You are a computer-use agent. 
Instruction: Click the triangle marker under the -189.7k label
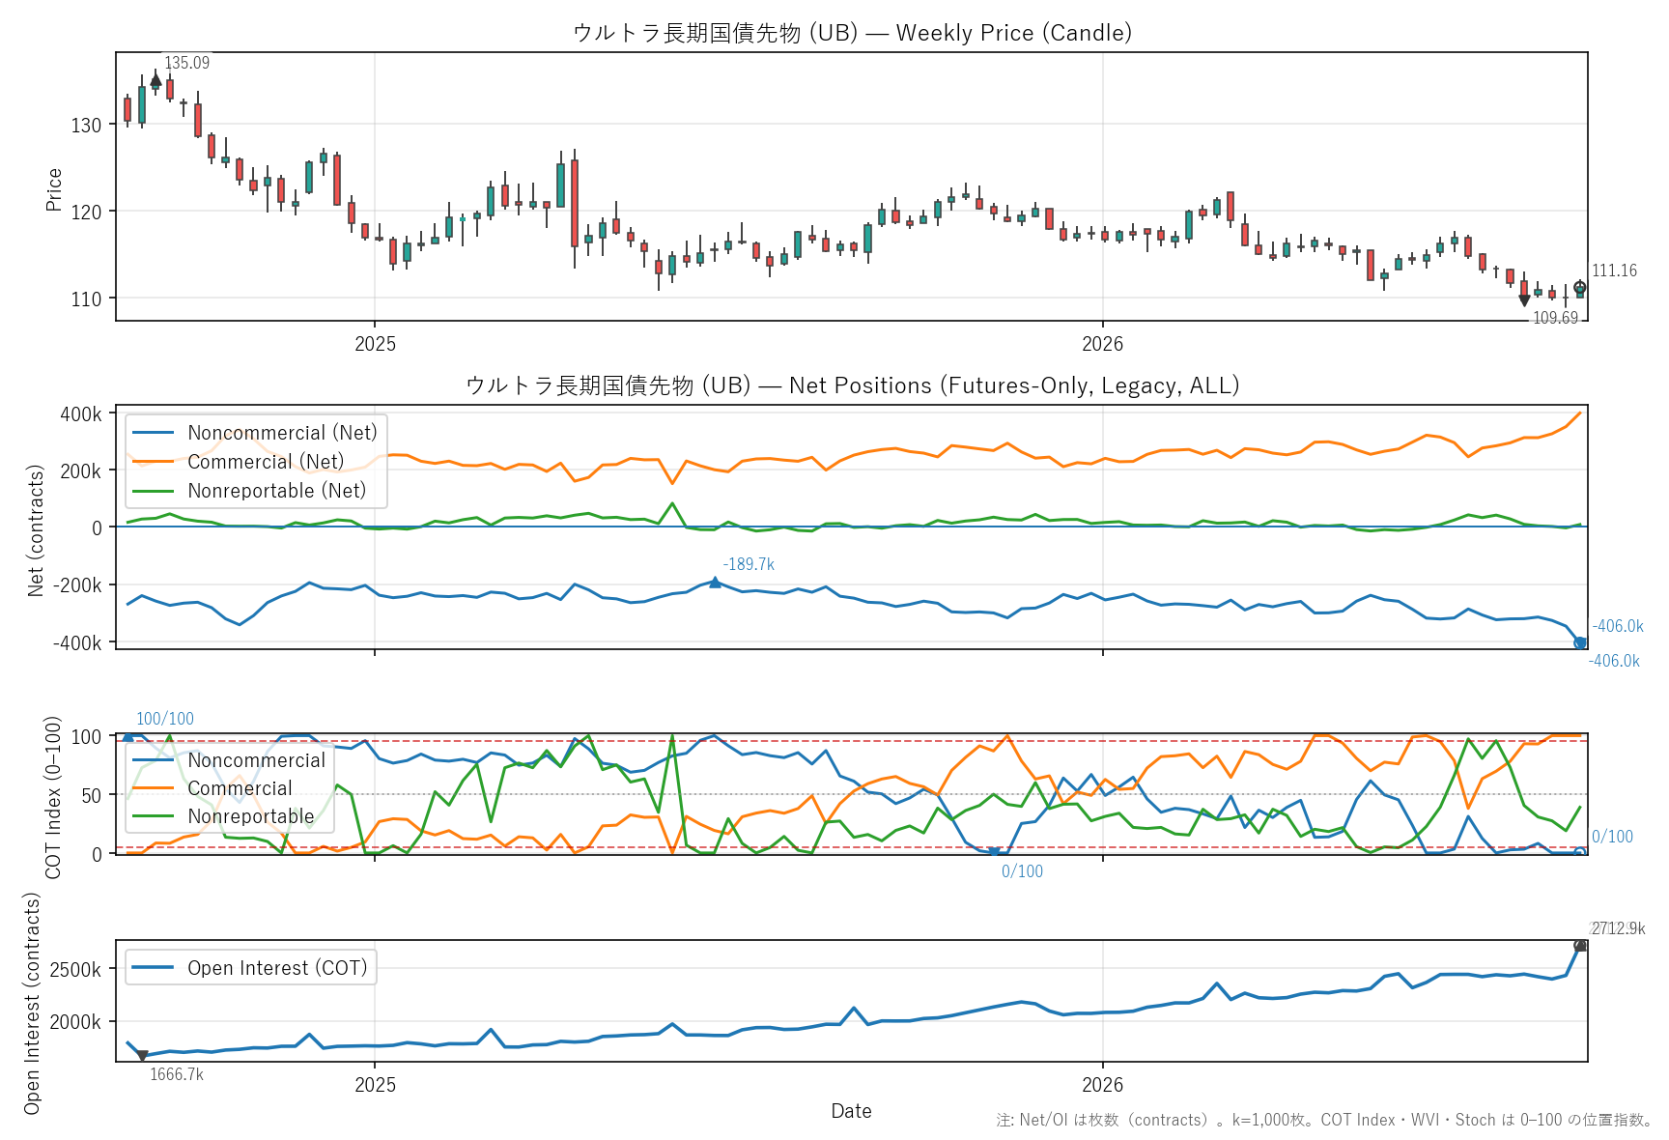point(715,582)
